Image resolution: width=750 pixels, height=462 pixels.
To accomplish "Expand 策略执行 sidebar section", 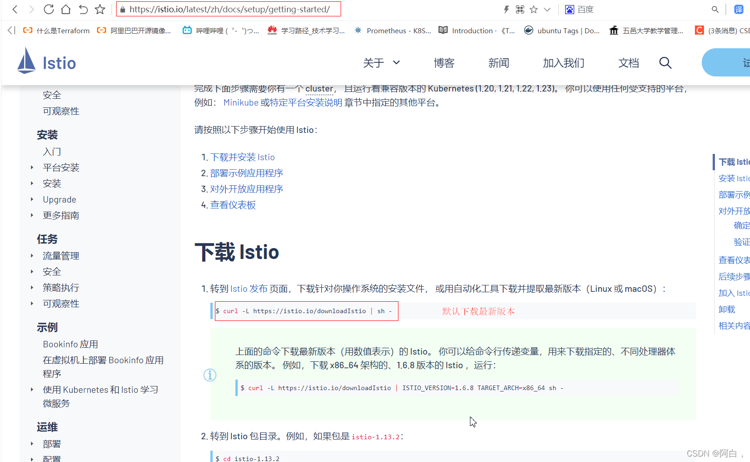I will (x=32, y=288).
